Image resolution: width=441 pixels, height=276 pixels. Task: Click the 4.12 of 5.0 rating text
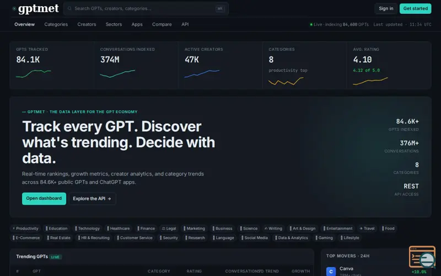click(366, 71)
